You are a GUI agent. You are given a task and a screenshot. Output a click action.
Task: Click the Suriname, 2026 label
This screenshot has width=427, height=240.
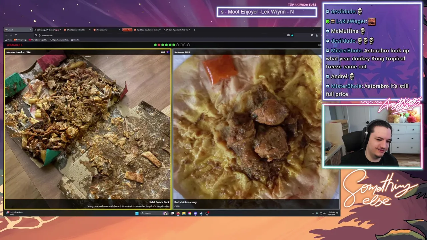pyautogui.click(x=182, y=52)
